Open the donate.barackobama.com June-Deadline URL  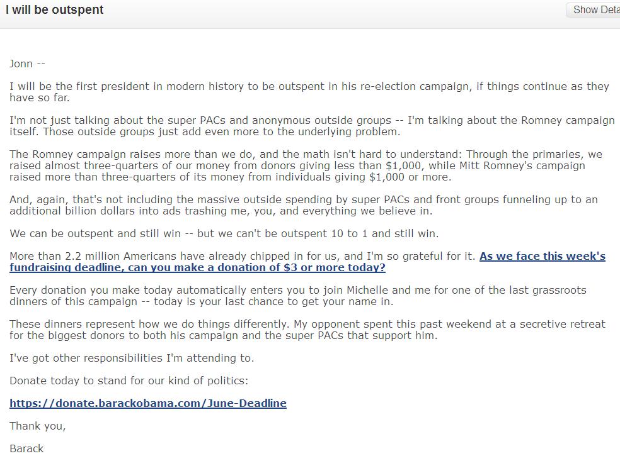(148, 403)
